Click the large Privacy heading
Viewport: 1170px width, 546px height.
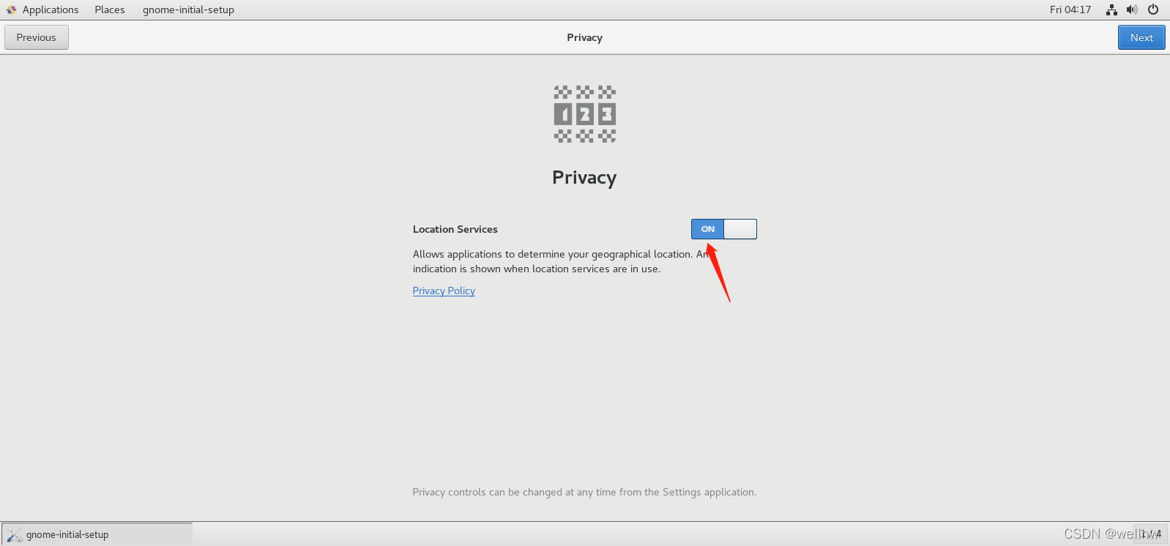click(584, 178)
